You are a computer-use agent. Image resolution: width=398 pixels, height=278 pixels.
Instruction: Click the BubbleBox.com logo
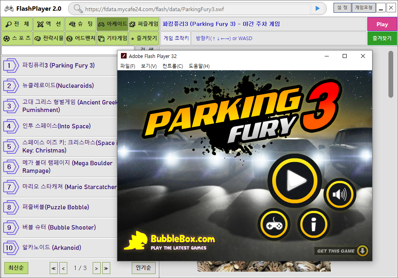pyautogui.click(x=170, y=241)
